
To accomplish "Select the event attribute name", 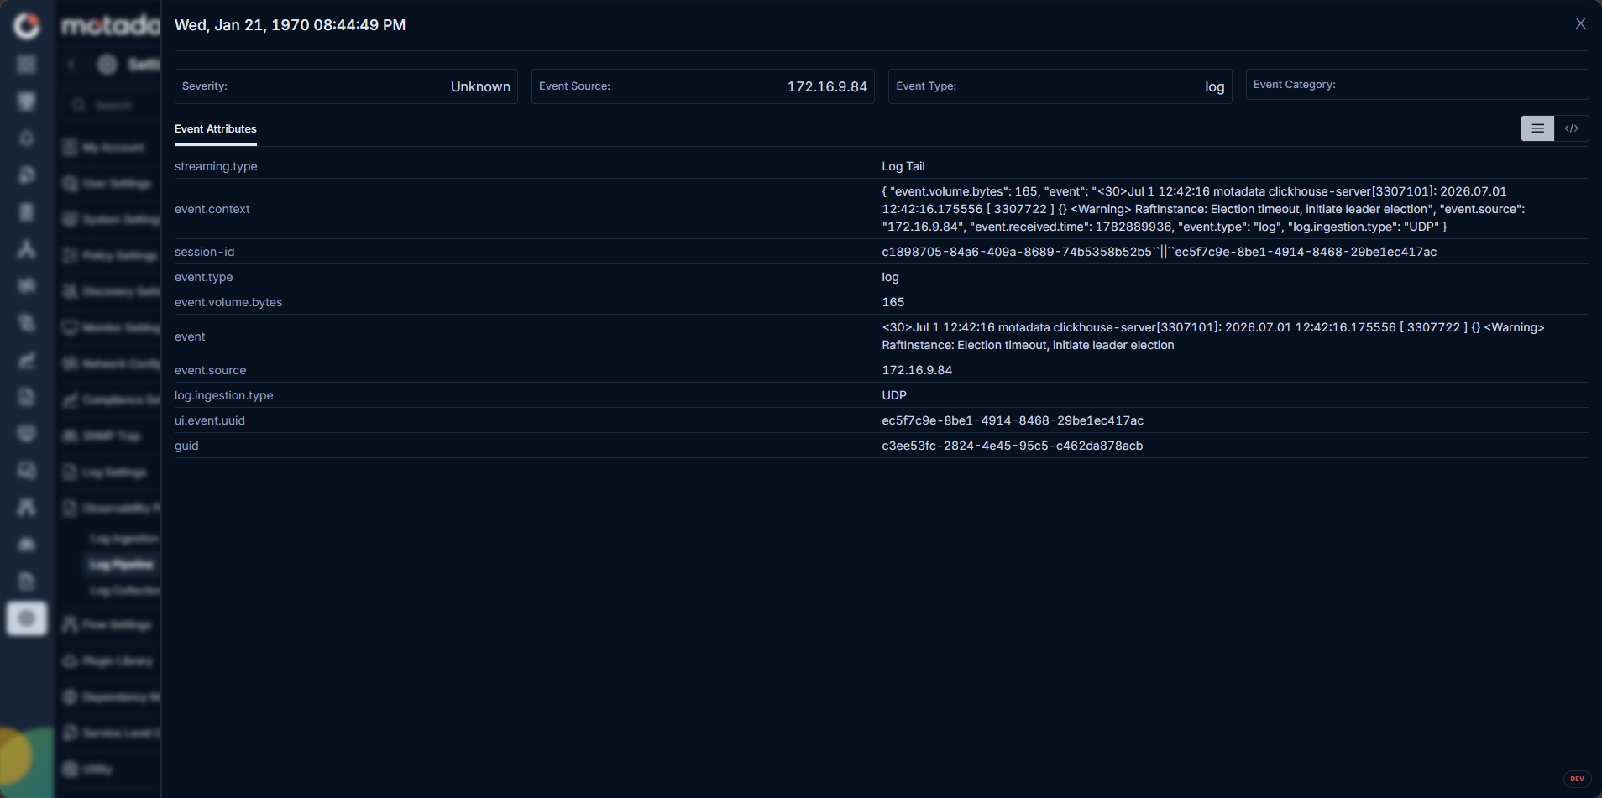I will pyautogui.click(x=190, y=336).
